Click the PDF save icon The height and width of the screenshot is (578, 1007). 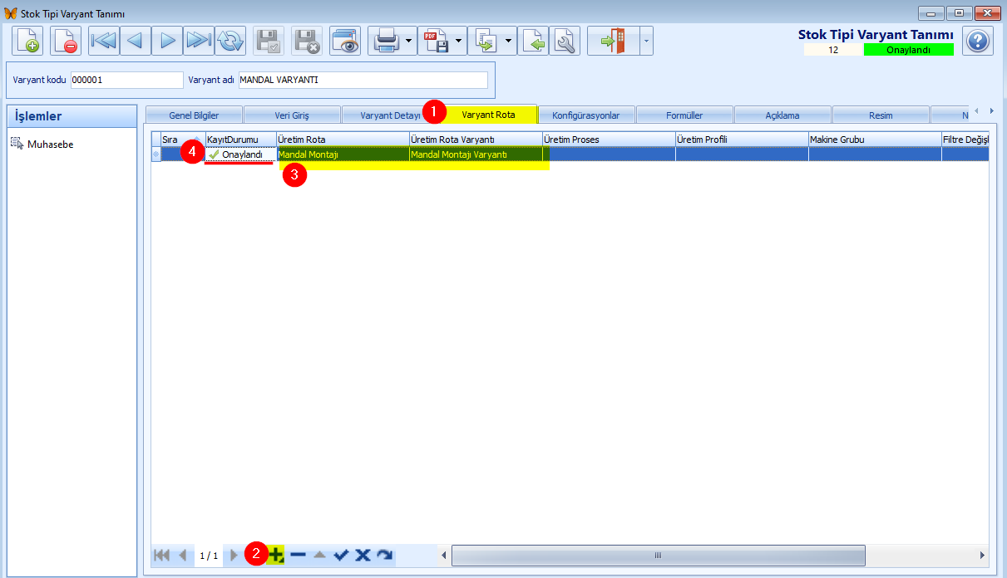437,41
